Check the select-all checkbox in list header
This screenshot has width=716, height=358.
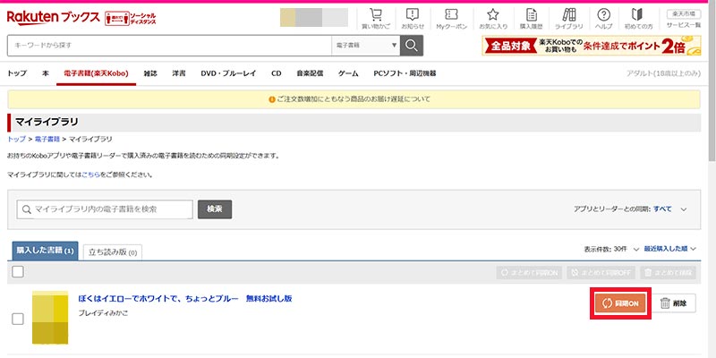point(17,272)
